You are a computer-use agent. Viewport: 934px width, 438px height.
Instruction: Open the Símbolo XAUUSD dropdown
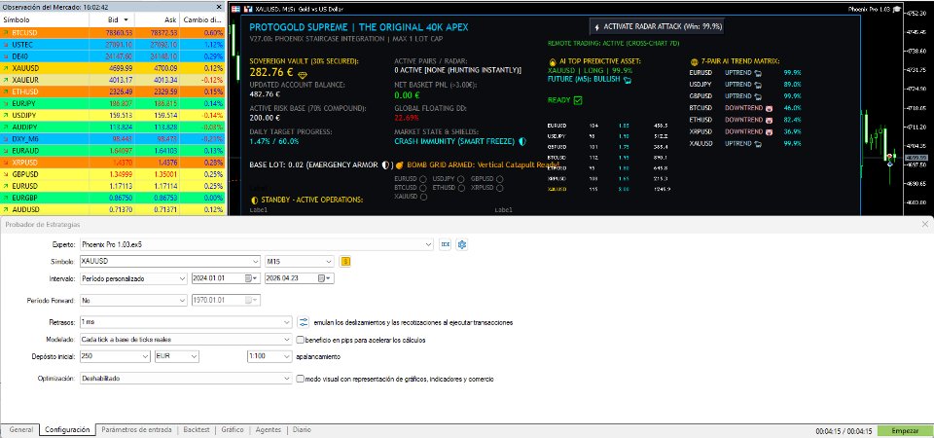click(x=169, y=261)
